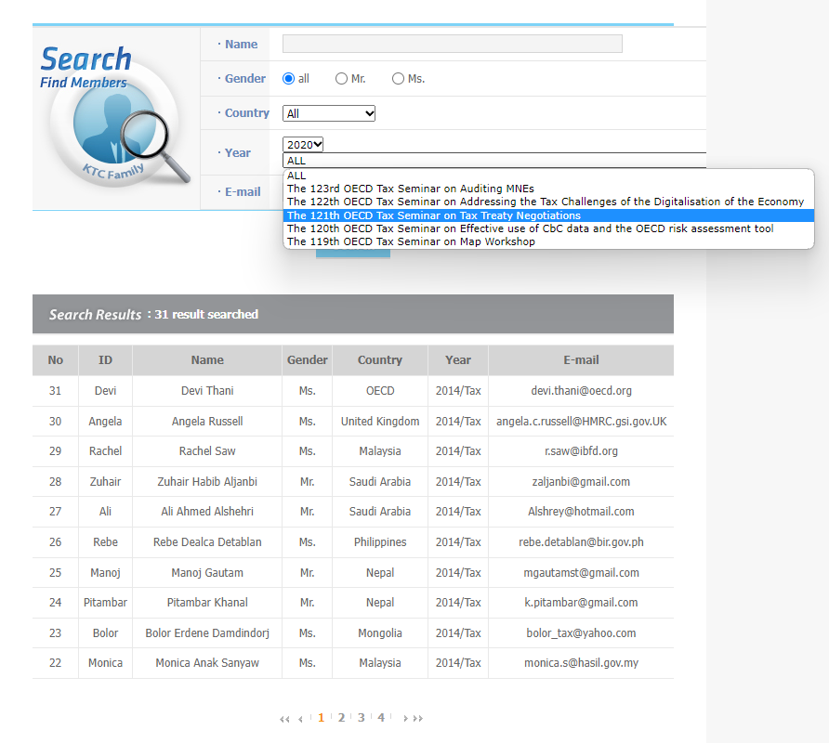Viewport: 829px width, 743px height.
Task: Choose the 'Mr.' gender radio option
Action: (341, 79)
